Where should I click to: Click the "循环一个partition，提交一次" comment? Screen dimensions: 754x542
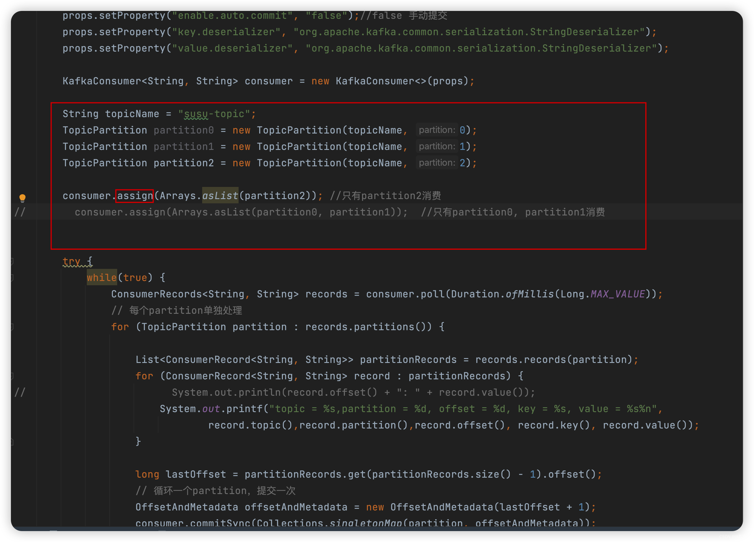coord(216,490)
